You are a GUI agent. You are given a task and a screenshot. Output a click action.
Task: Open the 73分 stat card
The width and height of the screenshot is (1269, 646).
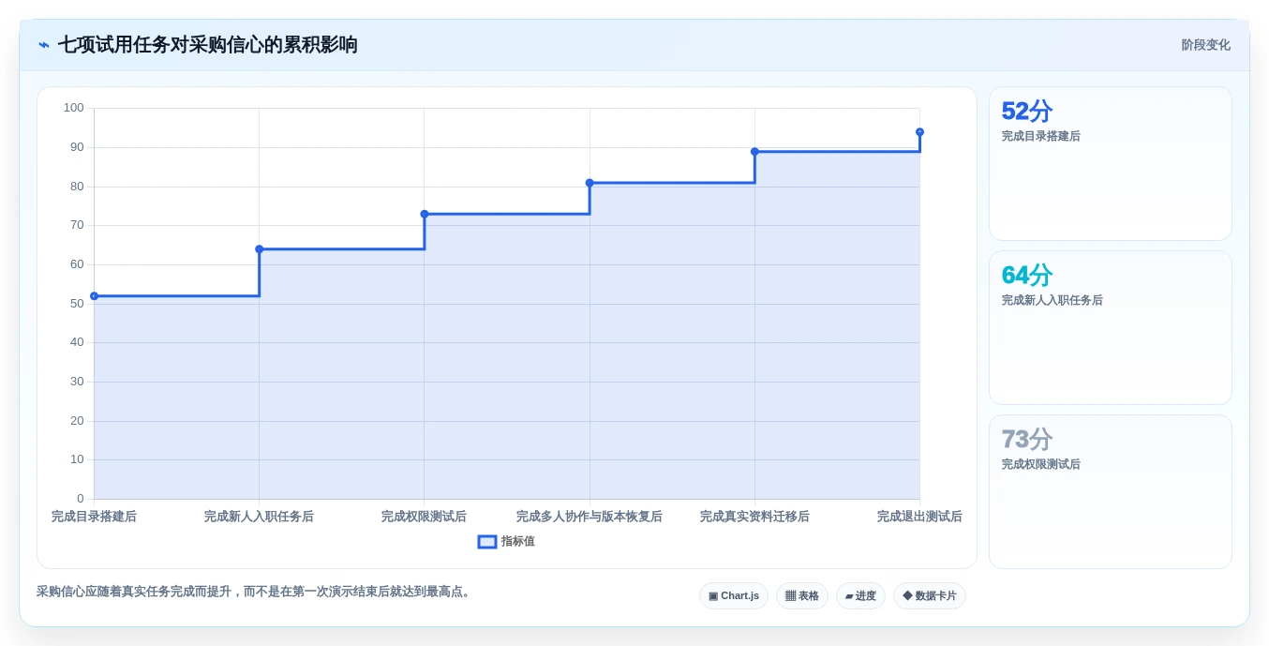(x=1111, y=492)
